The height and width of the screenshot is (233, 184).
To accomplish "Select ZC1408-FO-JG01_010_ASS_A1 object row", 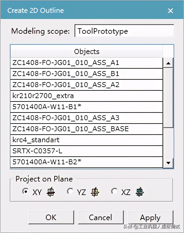I will [x=86, y=63].
